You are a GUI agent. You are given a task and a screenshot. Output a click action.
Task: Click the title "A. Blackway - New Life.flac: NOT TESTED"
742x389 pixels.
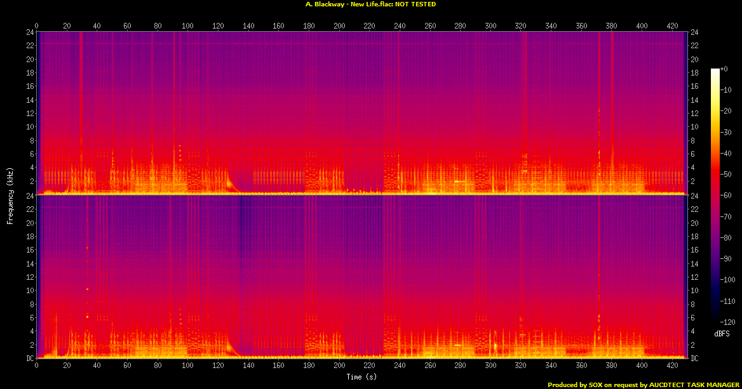pos(370,4)
